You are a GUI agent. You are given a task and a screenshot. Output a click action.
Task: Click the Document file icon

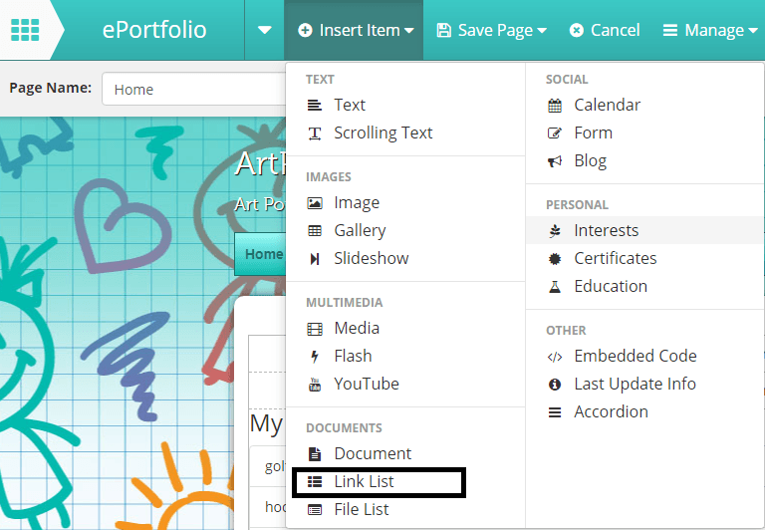[x=315, y=454]
